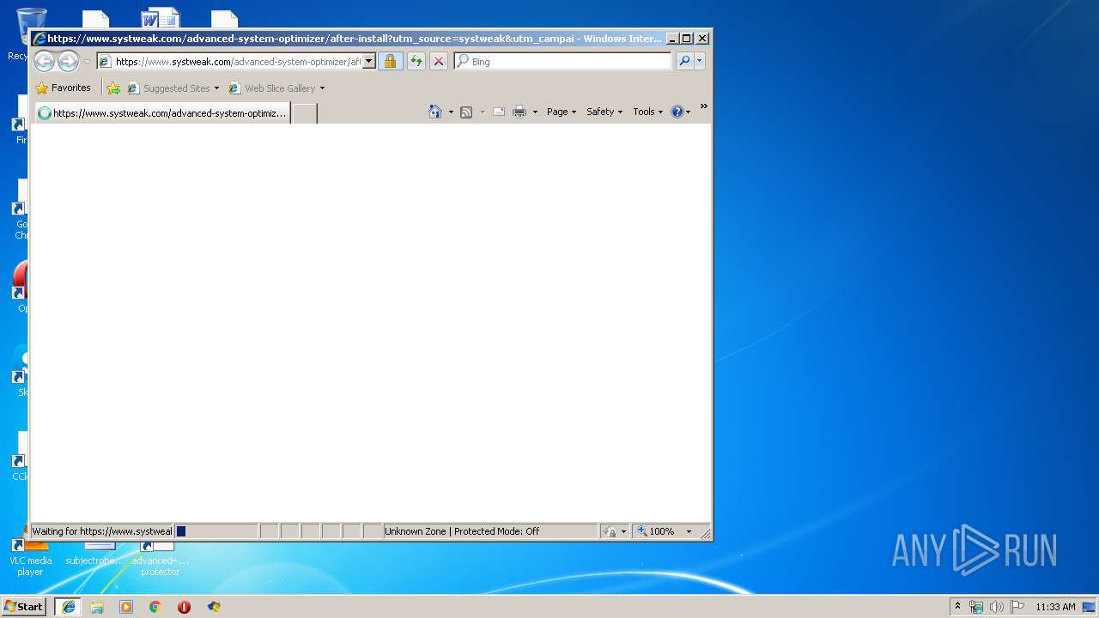Click Add to Favorites Bar icon
Image resolution: width=1099 pixels, height=618 pixels.
tap(113, 88)
